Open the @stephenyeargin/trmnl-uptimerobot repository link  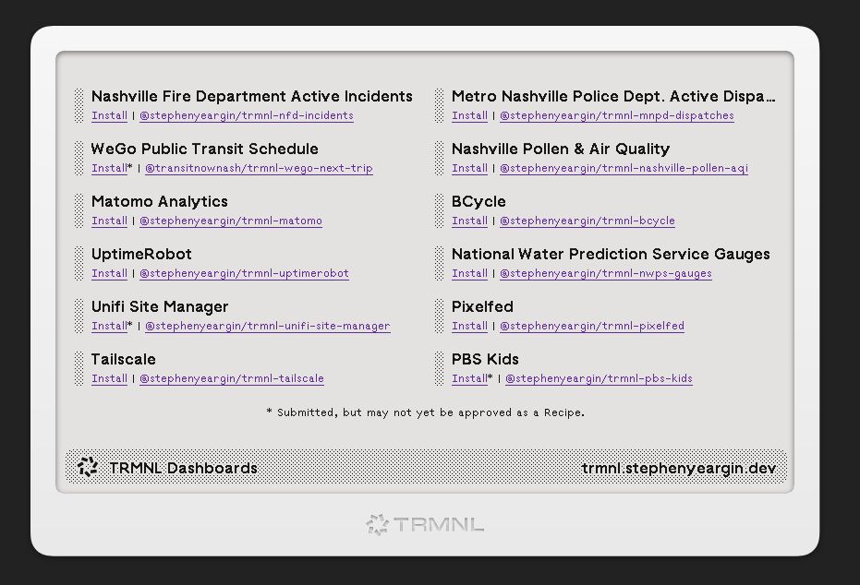[x=244, y=273]
